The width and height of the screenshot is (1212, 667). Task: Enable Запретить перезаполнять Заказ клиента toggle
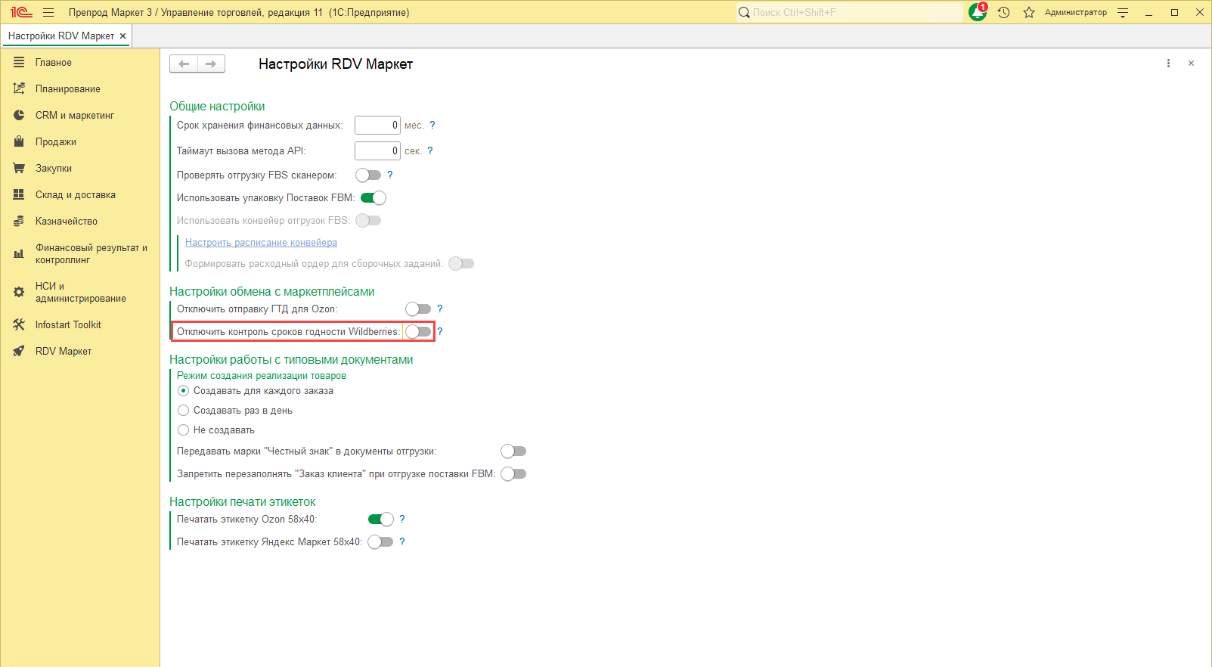[x=513, y=473]
